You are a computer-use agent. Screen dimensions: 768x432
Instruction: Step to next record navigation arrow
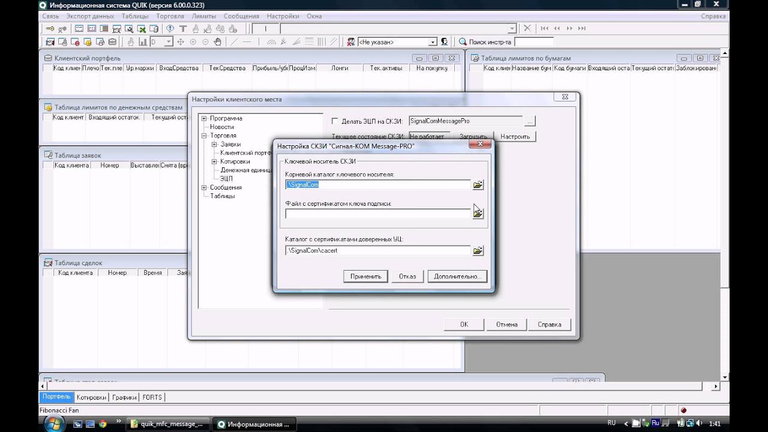[x=569, y=28]
